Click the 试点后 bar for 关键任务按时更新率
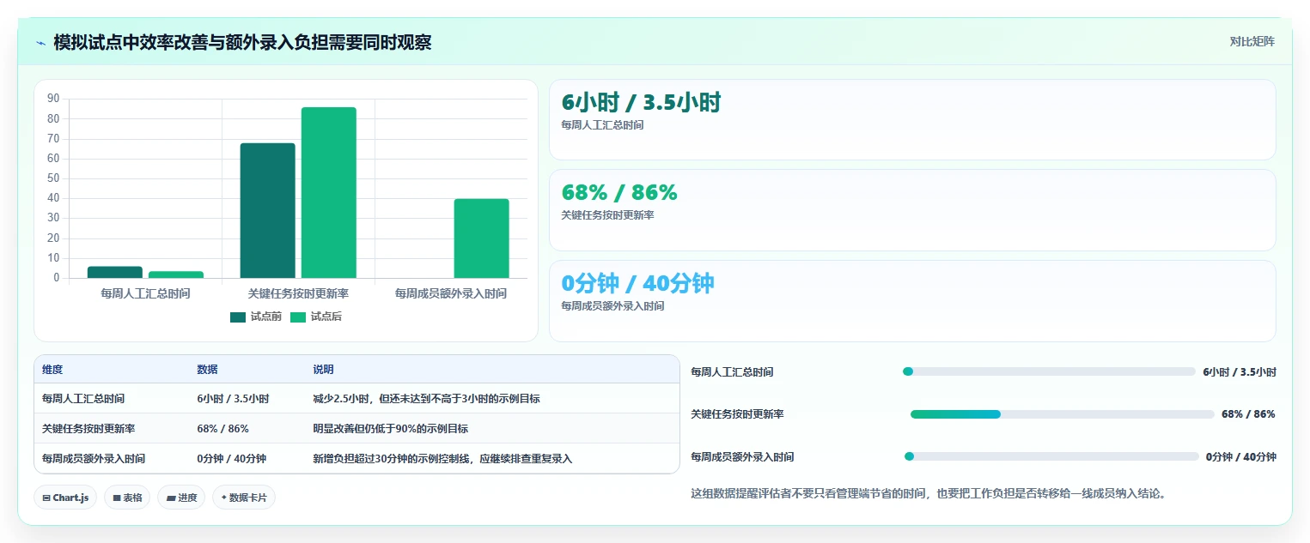This screenshot has width=1310, height=543. coord(328,193)
